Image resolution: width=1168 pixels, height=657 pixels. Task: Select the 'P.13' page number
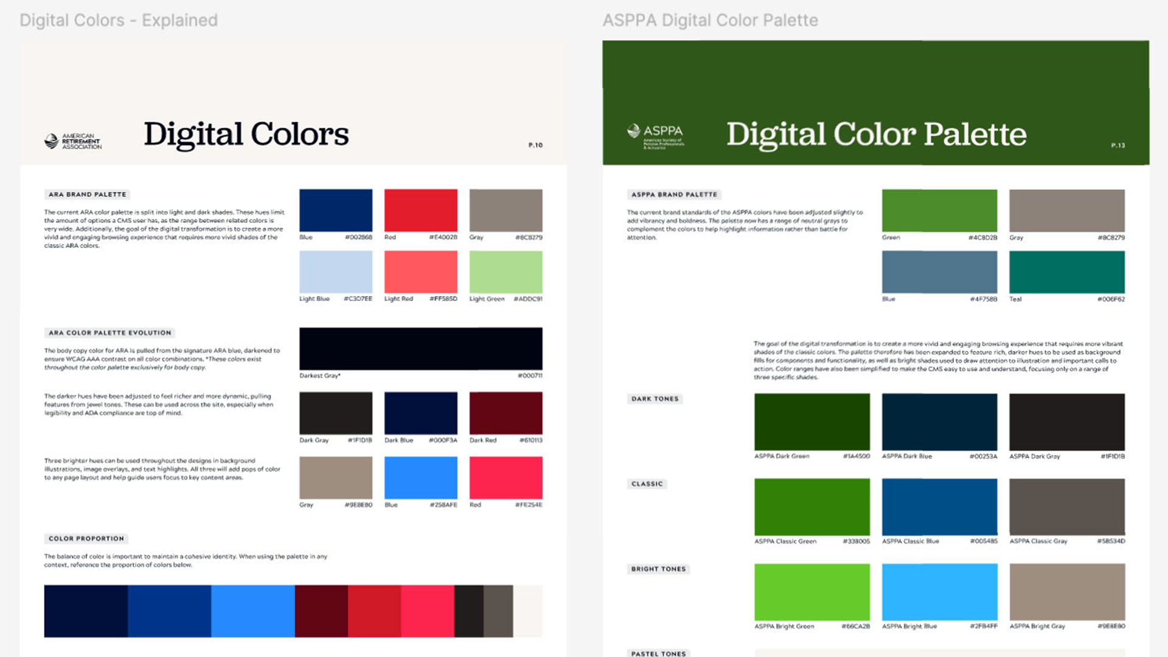tap(1118, 145)
